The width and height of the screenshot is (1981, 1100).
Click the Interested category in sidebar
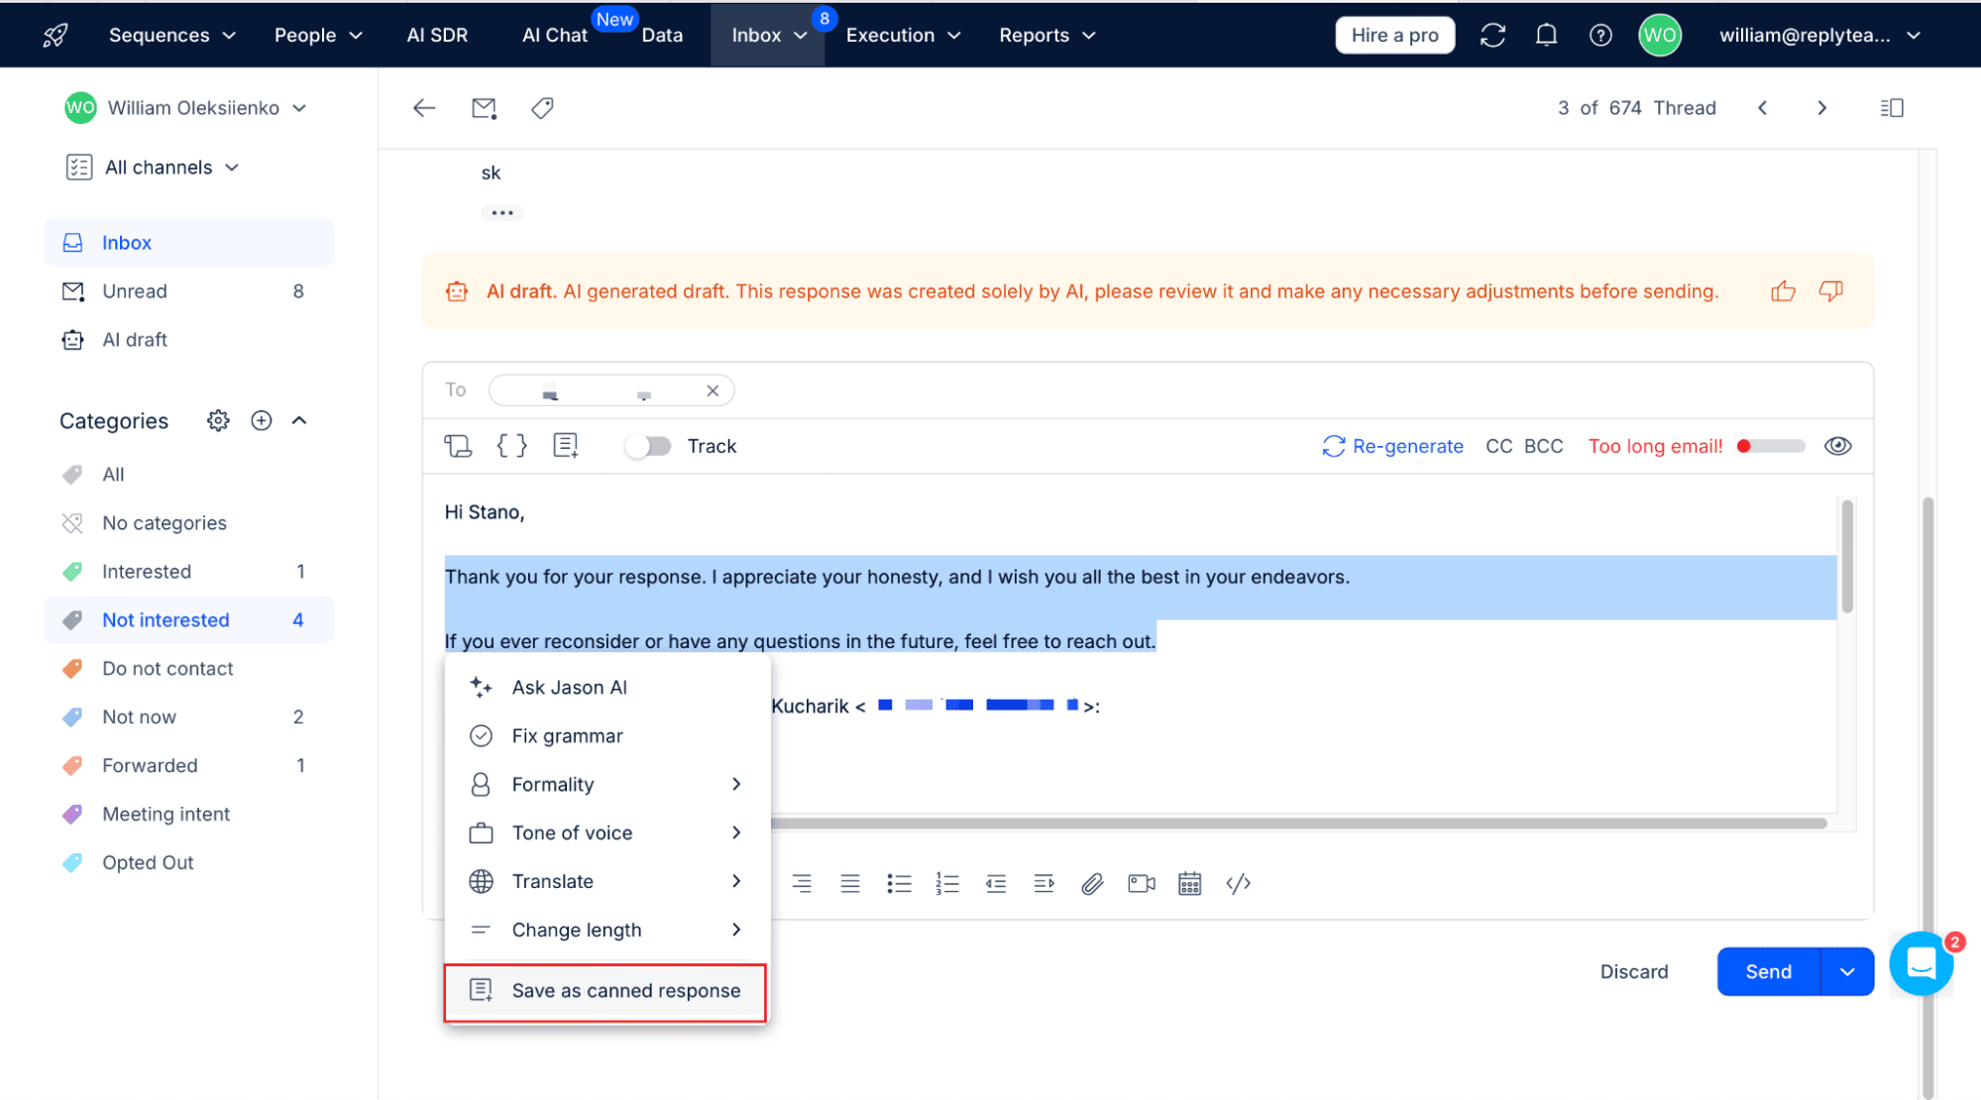147,571
